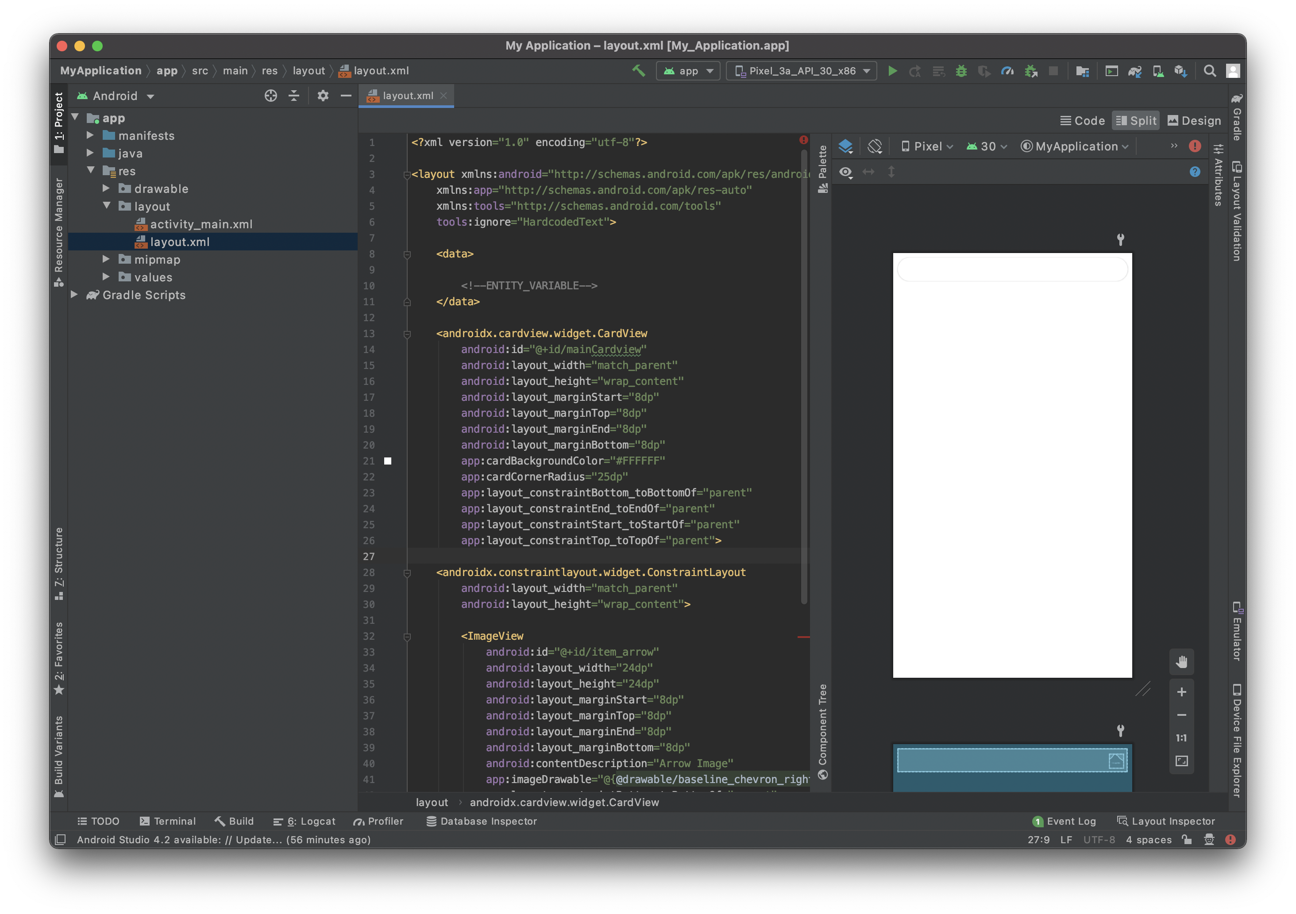Open the TODO tool window tab
Image resolution: width=1296 pixels, height=914 pixels.
pyautogui.click(x=98, y=822)
